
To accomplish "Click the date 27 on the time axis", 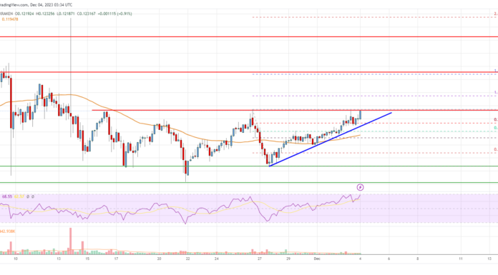I will (x=260, y=259).
